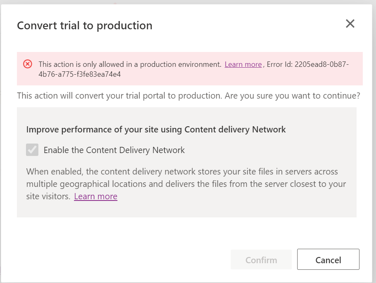Screen dimensions: 376x283
Task: Click 'When enabled, the content delivery network' description
Action: pos(186,184)
